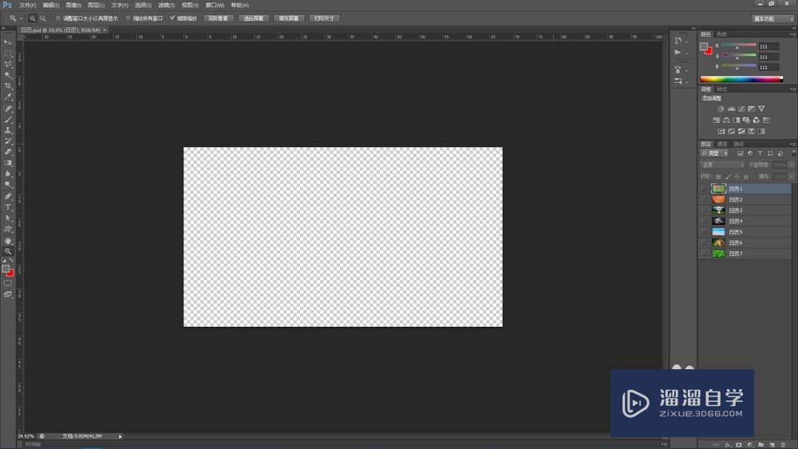Select the Healing Brush tool

(x=8, y=108)
